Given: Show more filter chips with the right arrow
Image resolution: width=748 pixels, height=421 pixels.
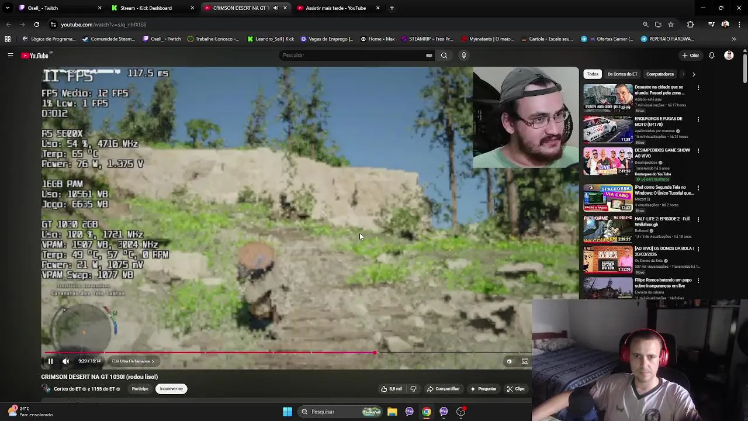Looking at the screenshot, I should [x=694, y=74].
